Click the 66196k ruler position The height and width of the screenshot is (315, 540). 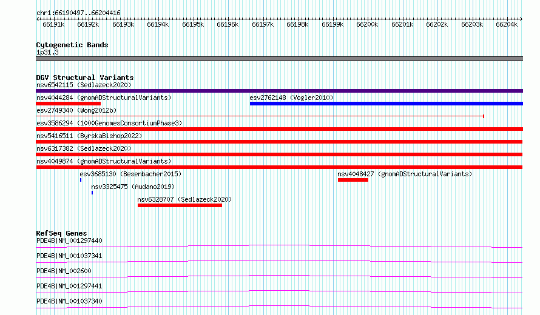coord(228,24)
